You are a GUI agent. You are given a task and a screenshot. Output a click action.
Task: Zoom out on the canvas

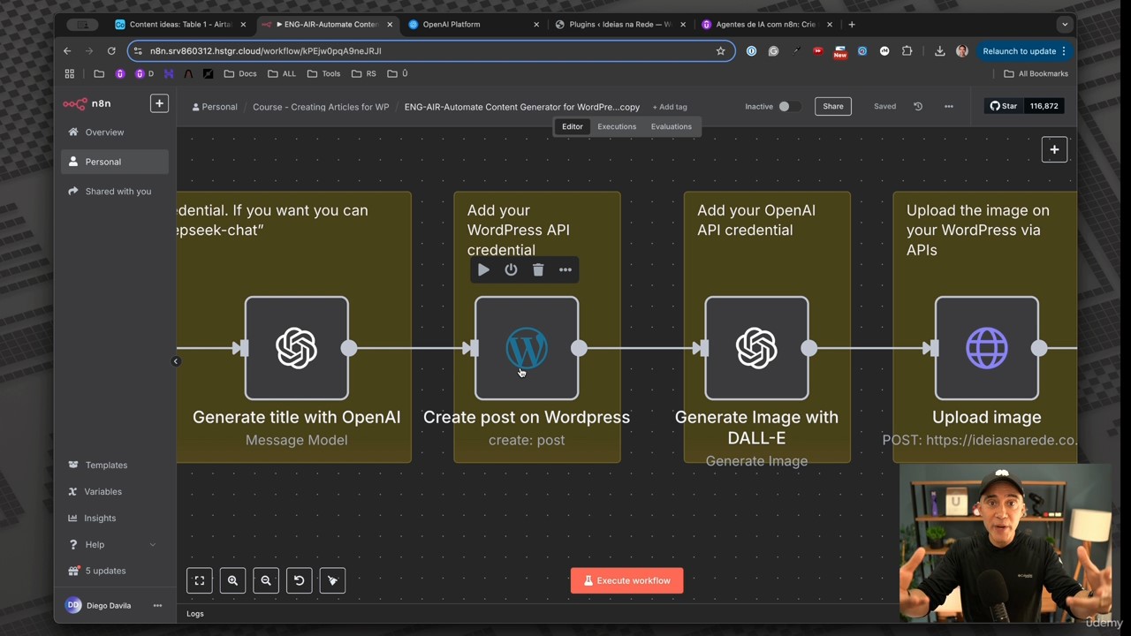click(266, 580)
